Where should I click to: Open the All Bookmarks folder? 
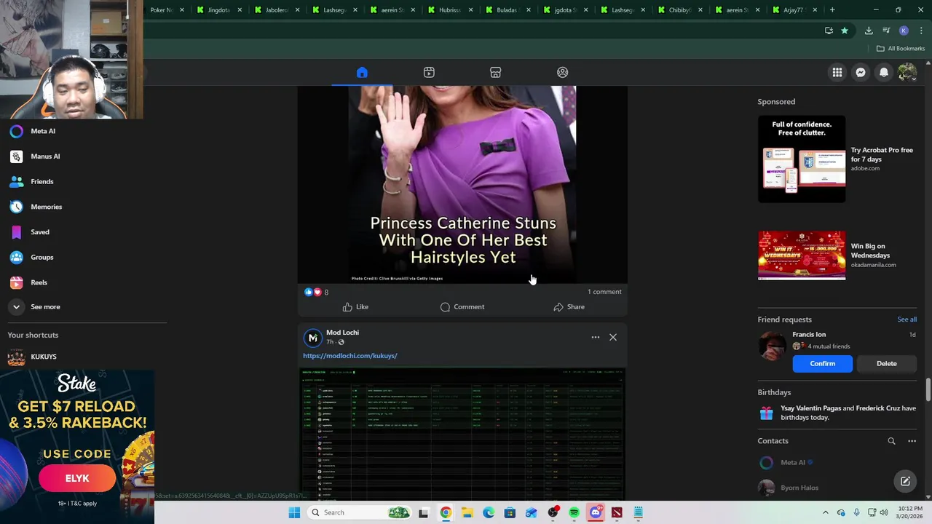901,49
